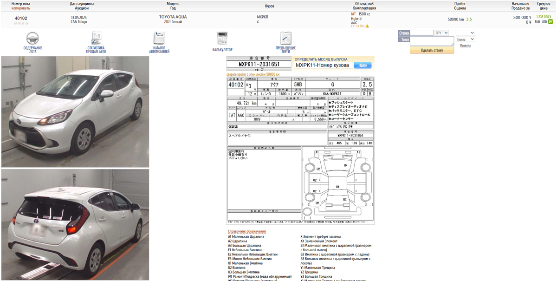Click the green grade '3.5' beside mileage

(469, 20)
